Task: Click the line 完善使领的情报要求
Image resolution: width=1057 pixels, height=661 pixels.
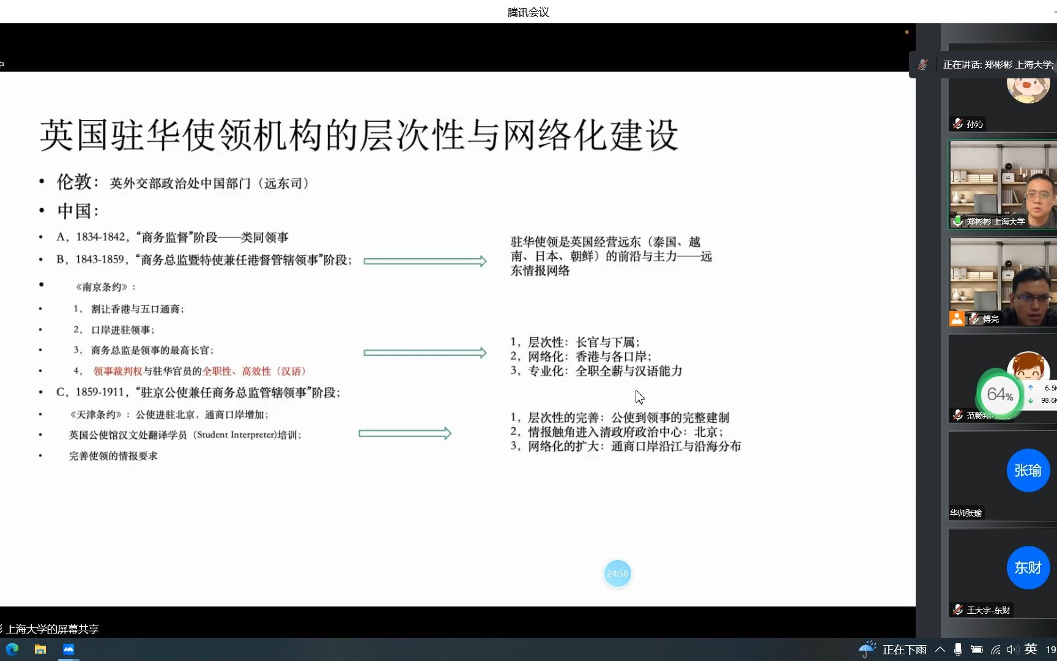Action: coord(113,456)
